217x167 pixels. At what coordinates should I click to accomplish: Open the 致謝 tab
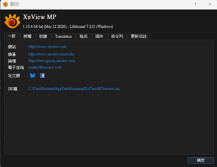coord(43,36)
